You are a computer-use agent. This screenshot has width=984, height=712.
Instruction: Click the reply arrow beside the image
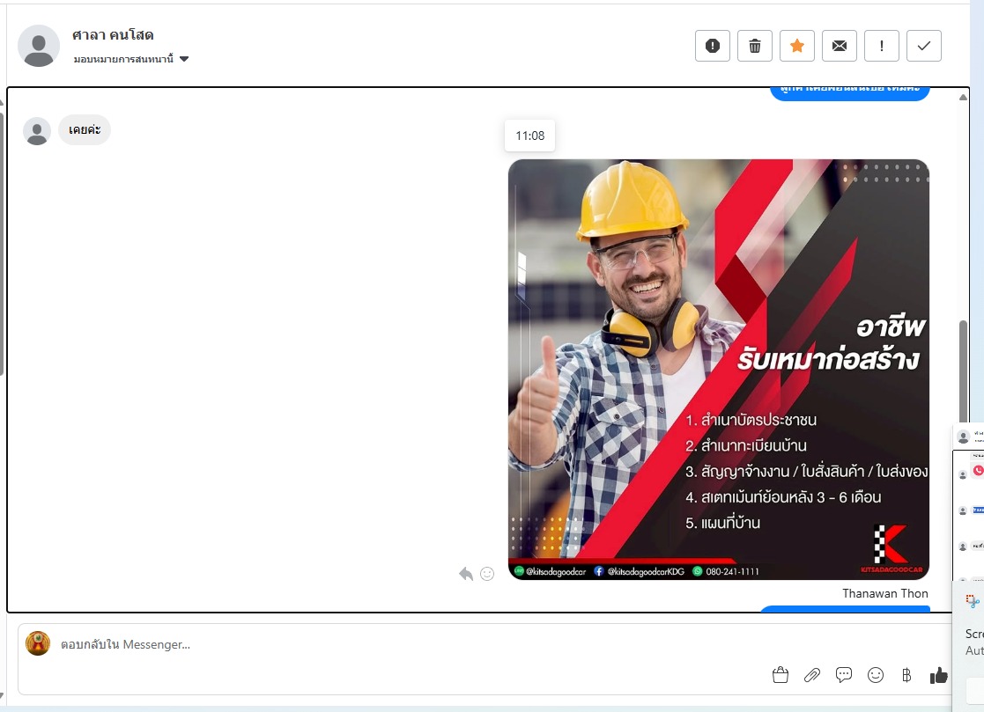tap(466, 574)
